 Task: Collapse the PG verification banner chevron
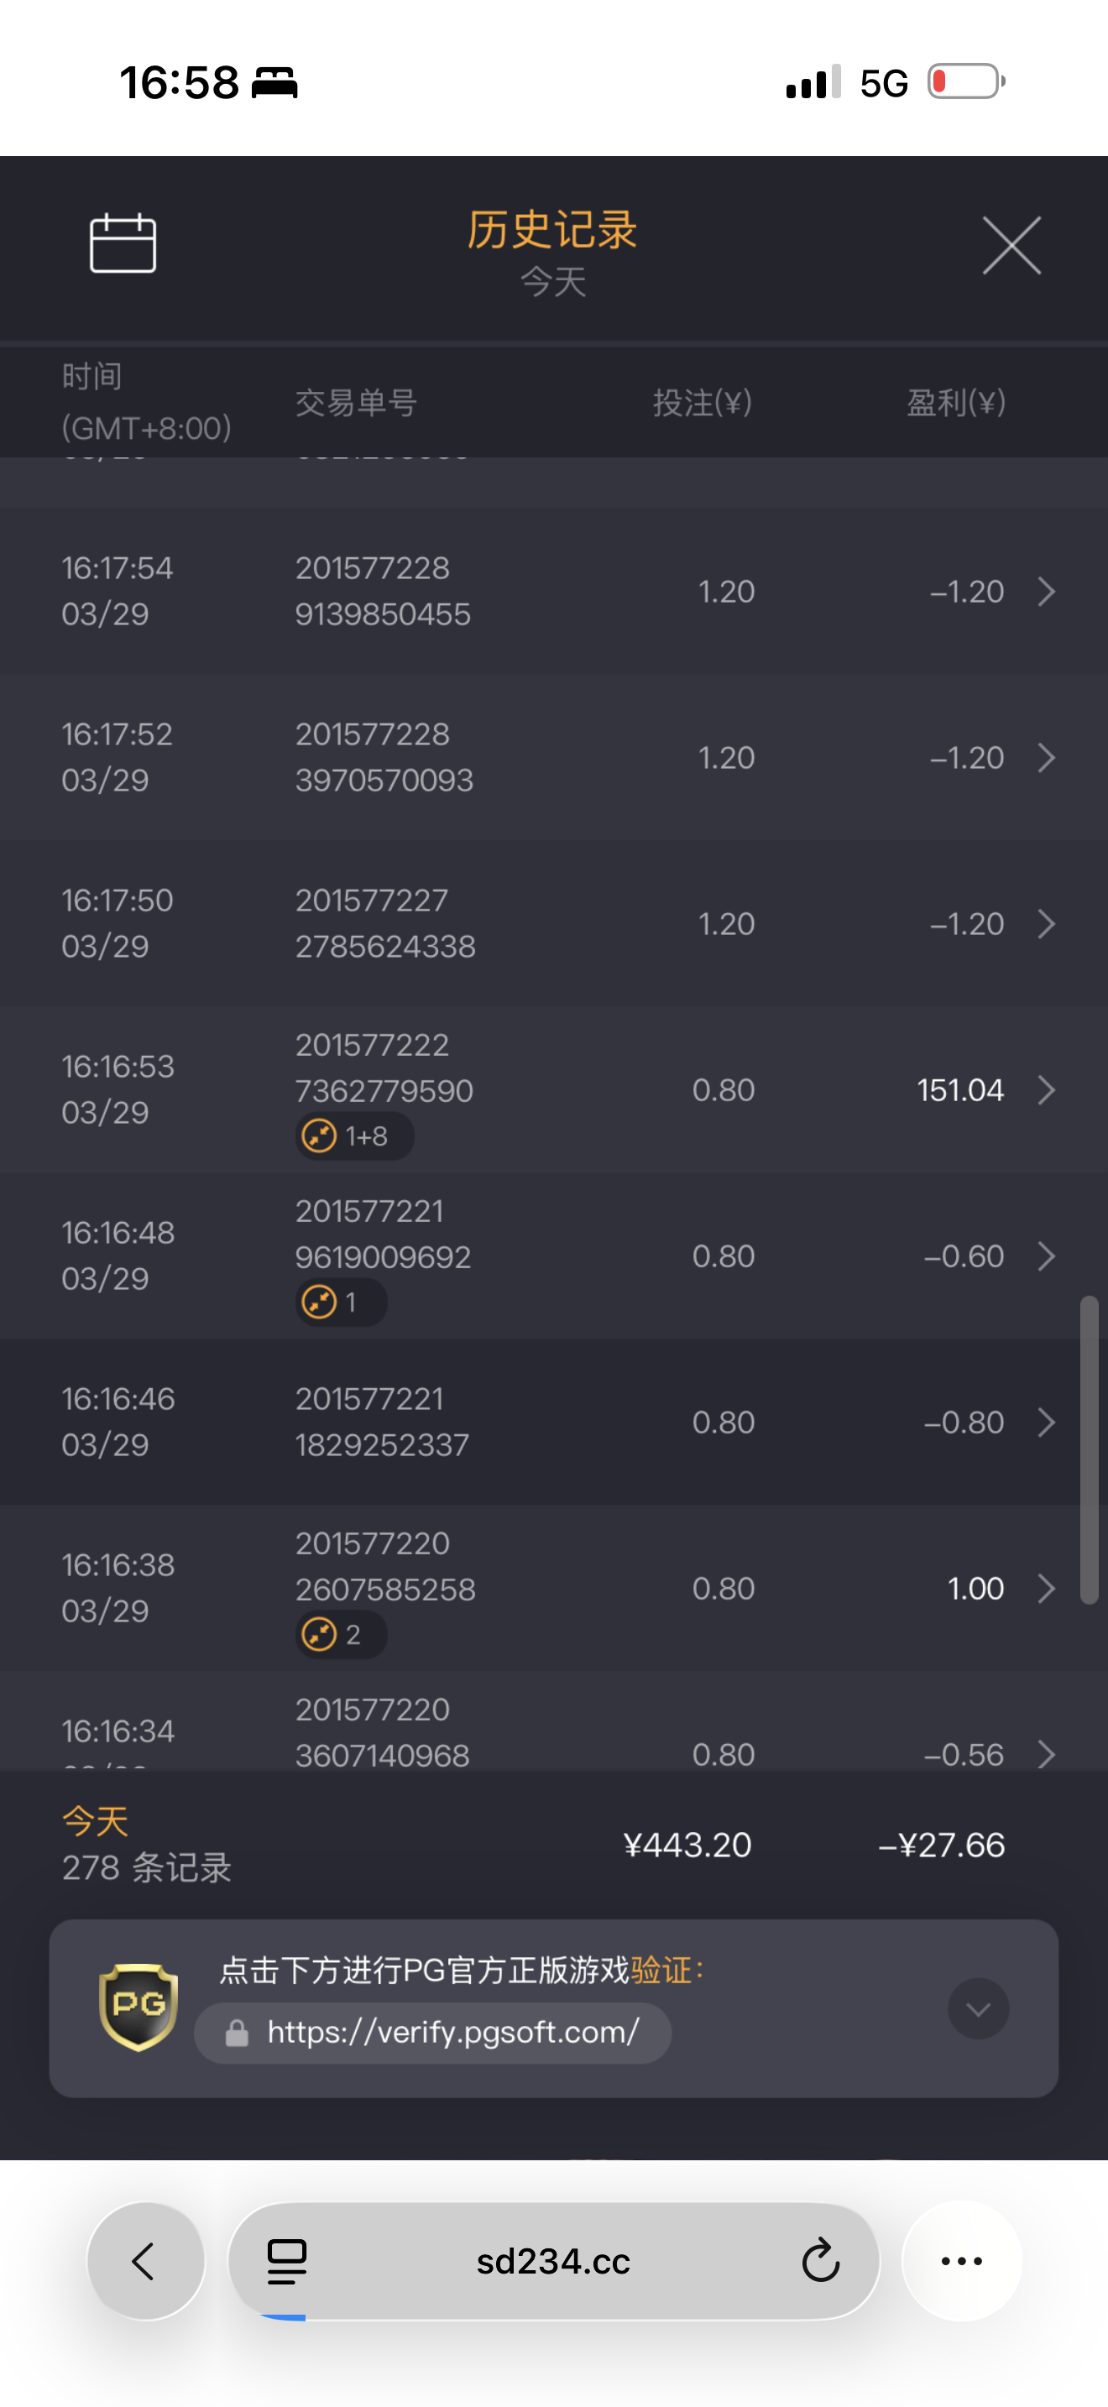[x=977, y=2008]
